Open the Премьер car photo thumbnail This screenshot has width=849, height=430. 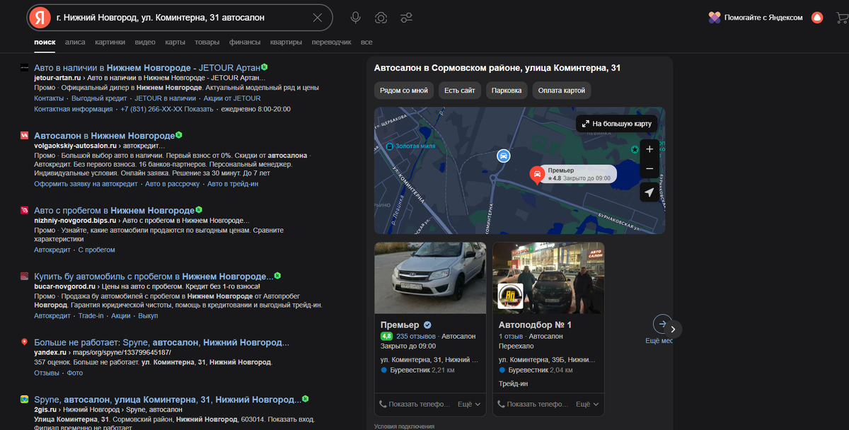pos(430,278)
